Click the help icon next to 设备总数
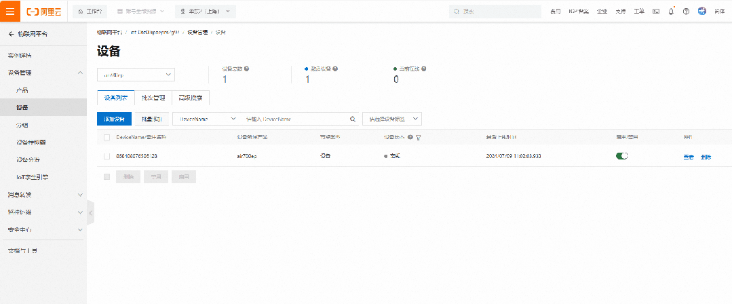 (246, 69)
